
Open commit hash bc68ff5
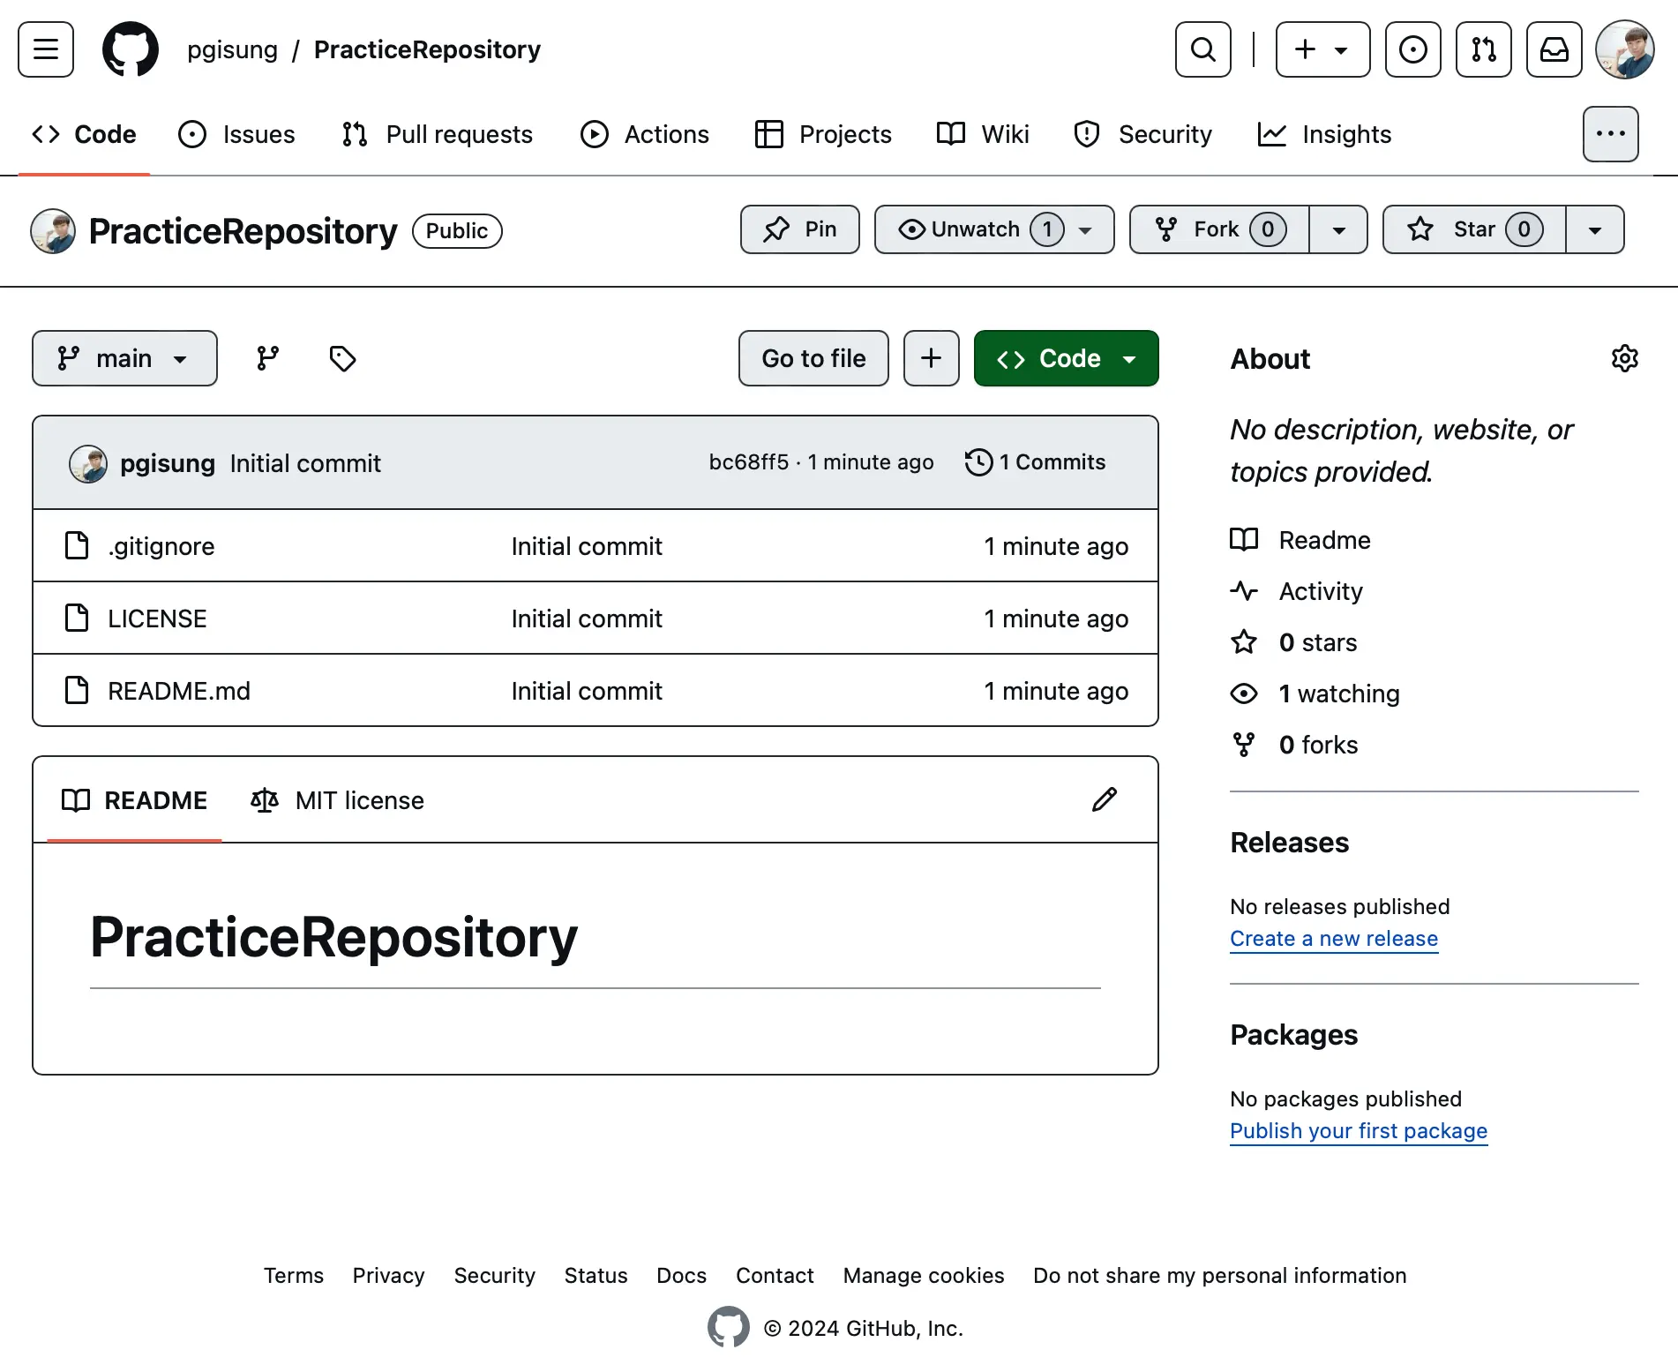point(749,462)
